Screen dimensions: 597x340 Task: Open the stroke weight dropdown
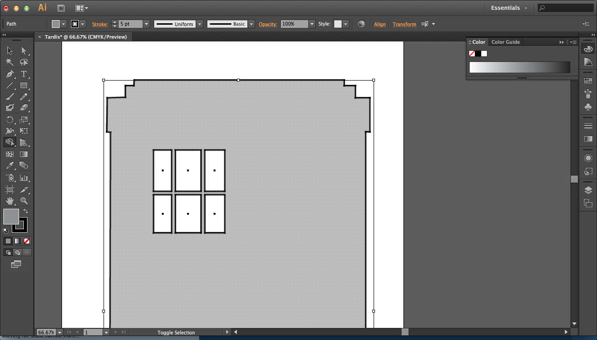coord(146,24)
